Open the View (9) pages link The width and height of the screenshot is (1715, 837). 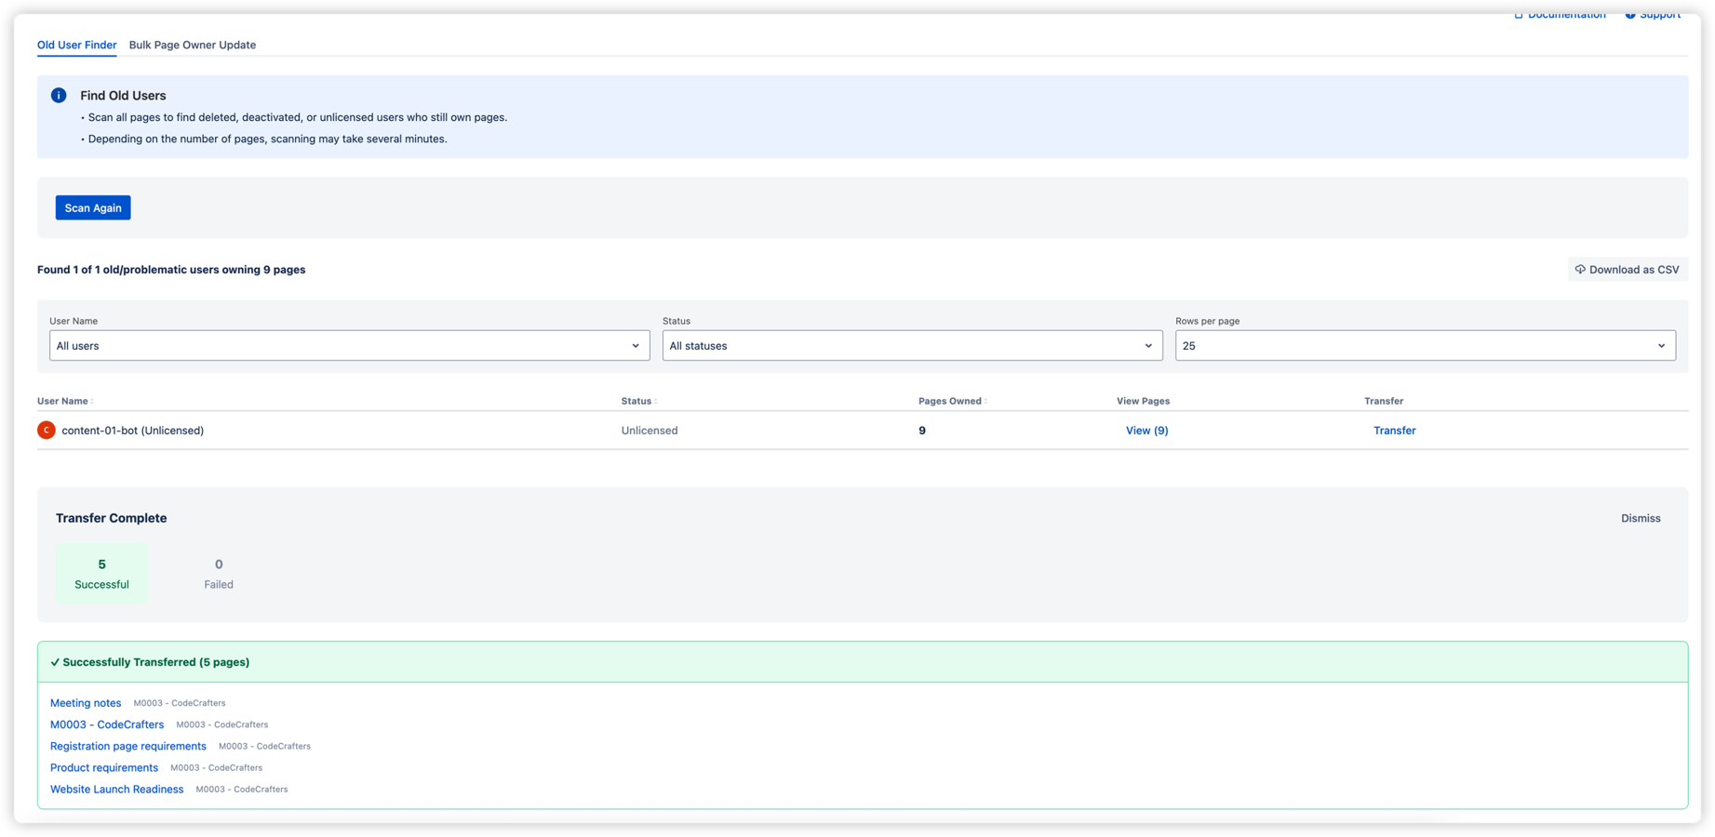point(1146,430)
